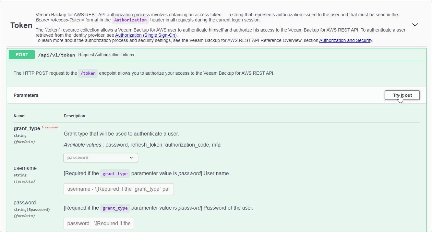
Task: Click the Parameters section header
Action: click(x=26, y=95)
